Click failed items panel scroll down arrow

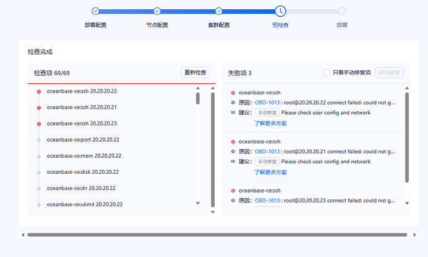click(407, 203)
